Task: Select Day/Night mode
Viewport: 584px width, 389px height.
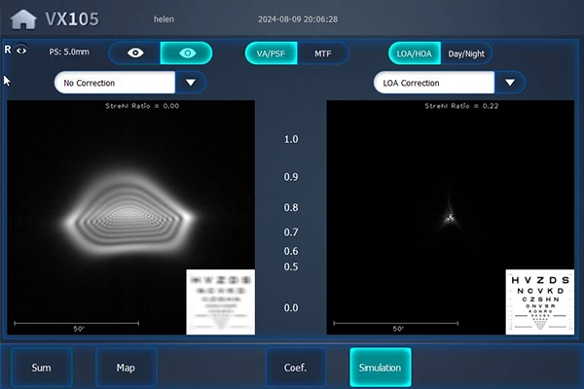Action: point(468,53)
